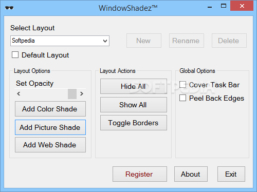Click the Toggle Borders button
This screenshot has width=257, height=192.
pos(134,123)
